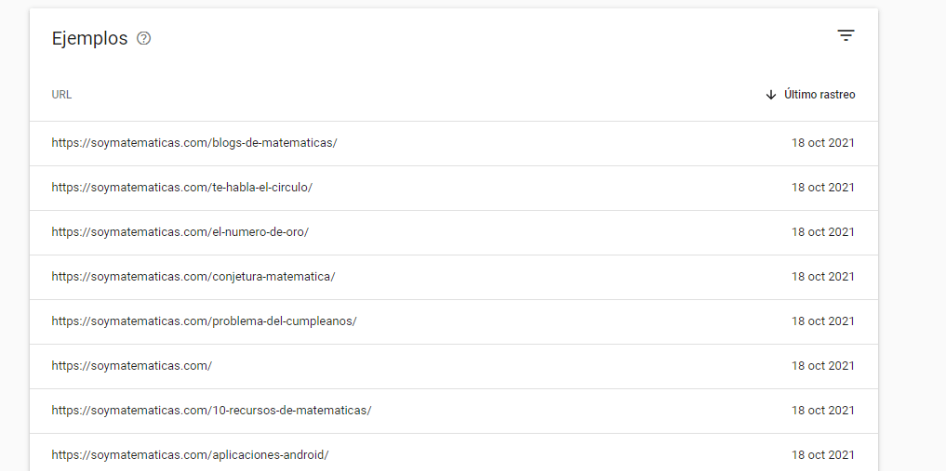This screenshot has height=471, width=946.
Task: Click the help question mark beside Ejemplos
Action: pos(143,38)
